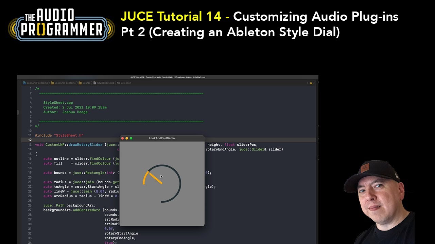Image resolution: width=435 pixels, height=244 pixels.
Task: Select the StyleSheet.cpp breadcrumb
Action: click(x=104, y=83)
